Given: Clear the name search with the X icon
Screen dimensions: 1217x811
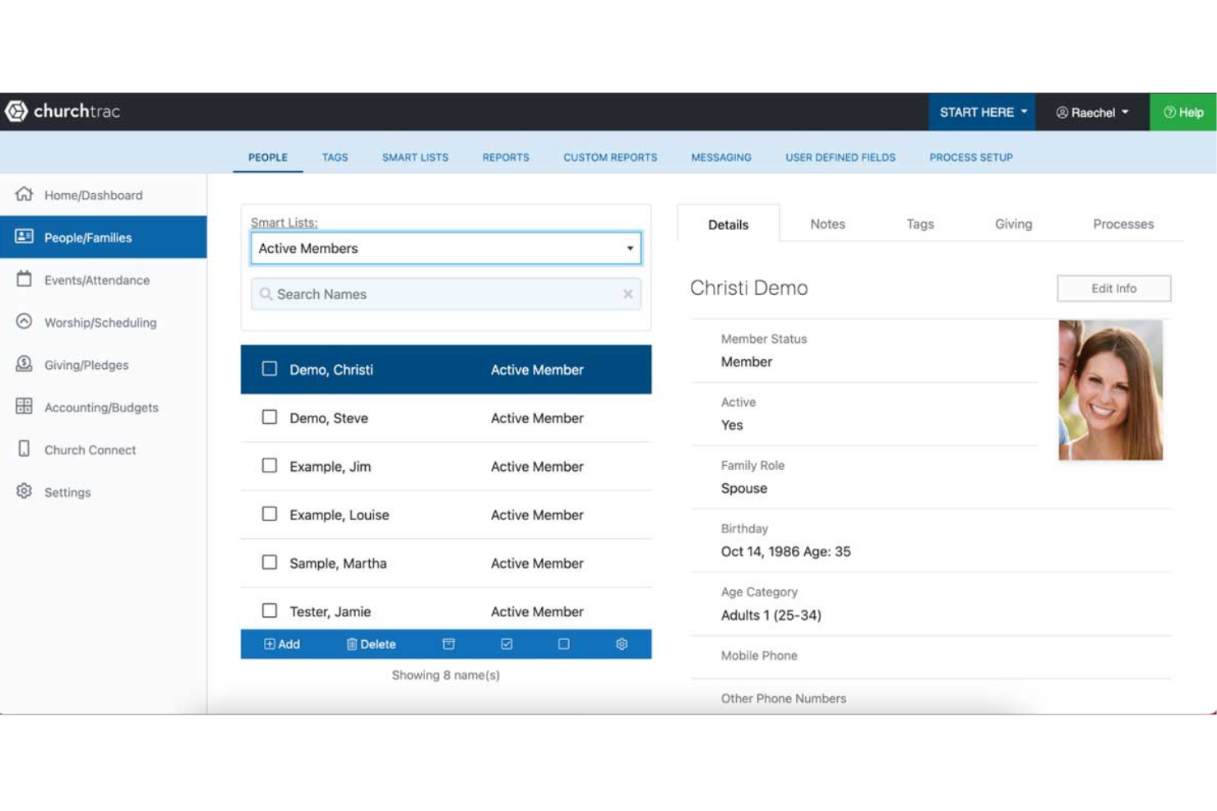Looking at the screenshot, I should (x=628, y=294).
